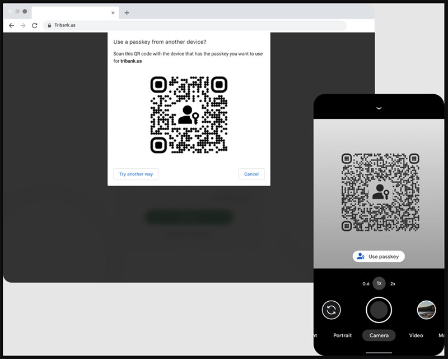The height and width of the screenshot is (359, 448).
Task: Select 2x zoom on phone camera
Action: click(393, 284)
